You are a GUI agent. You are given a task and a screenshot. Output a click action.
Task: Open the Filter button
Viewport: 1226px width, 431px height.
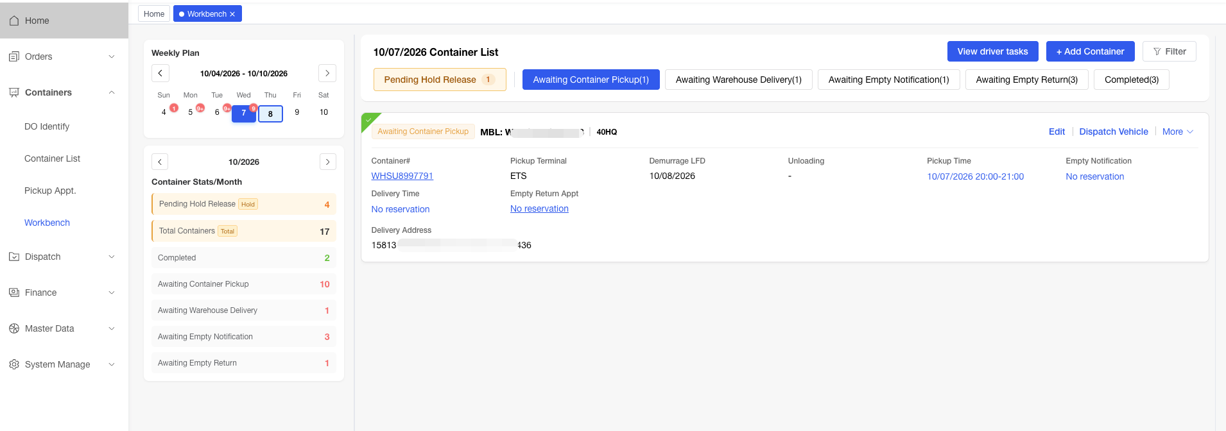[x=1170, y=51]
